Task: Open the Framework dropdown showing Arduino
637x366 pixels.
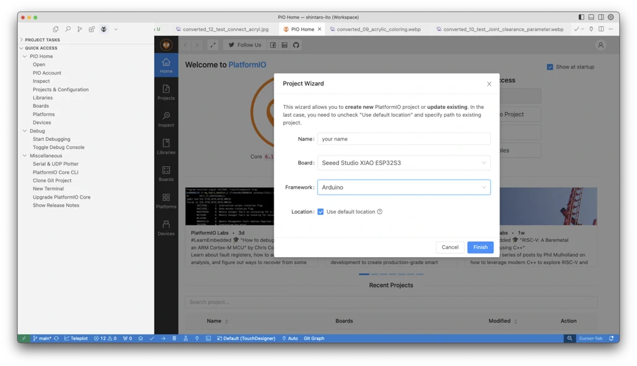Action: tap(404, 187)
